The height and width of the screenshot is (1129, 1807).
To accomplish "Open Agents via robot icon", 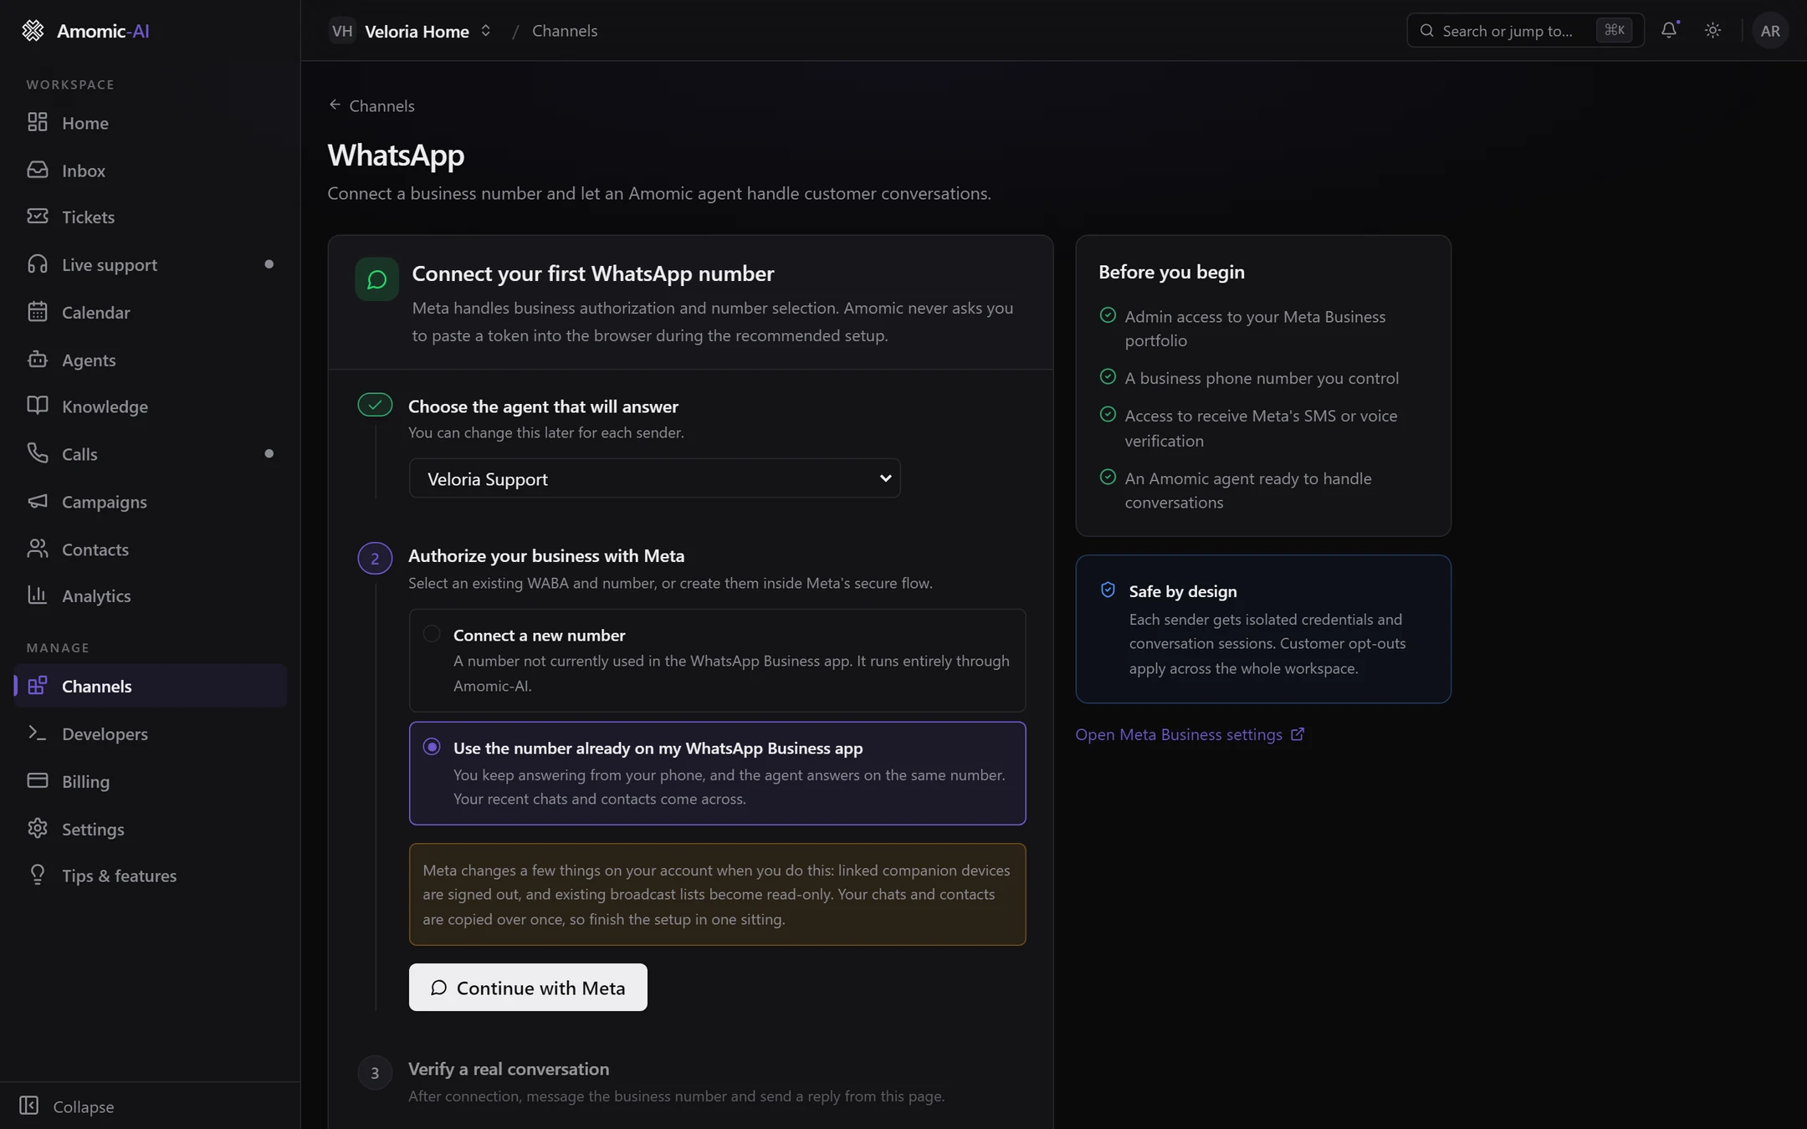I will 37,360.
